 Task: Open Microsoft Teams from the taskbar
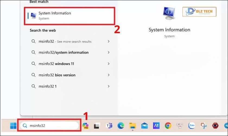(x=109, y=126)
